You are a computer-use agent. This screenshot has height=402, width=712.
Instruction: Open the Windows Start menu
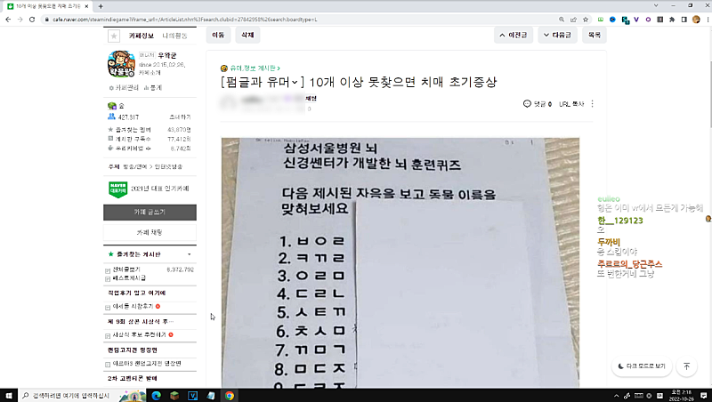(x=9, y=396)
